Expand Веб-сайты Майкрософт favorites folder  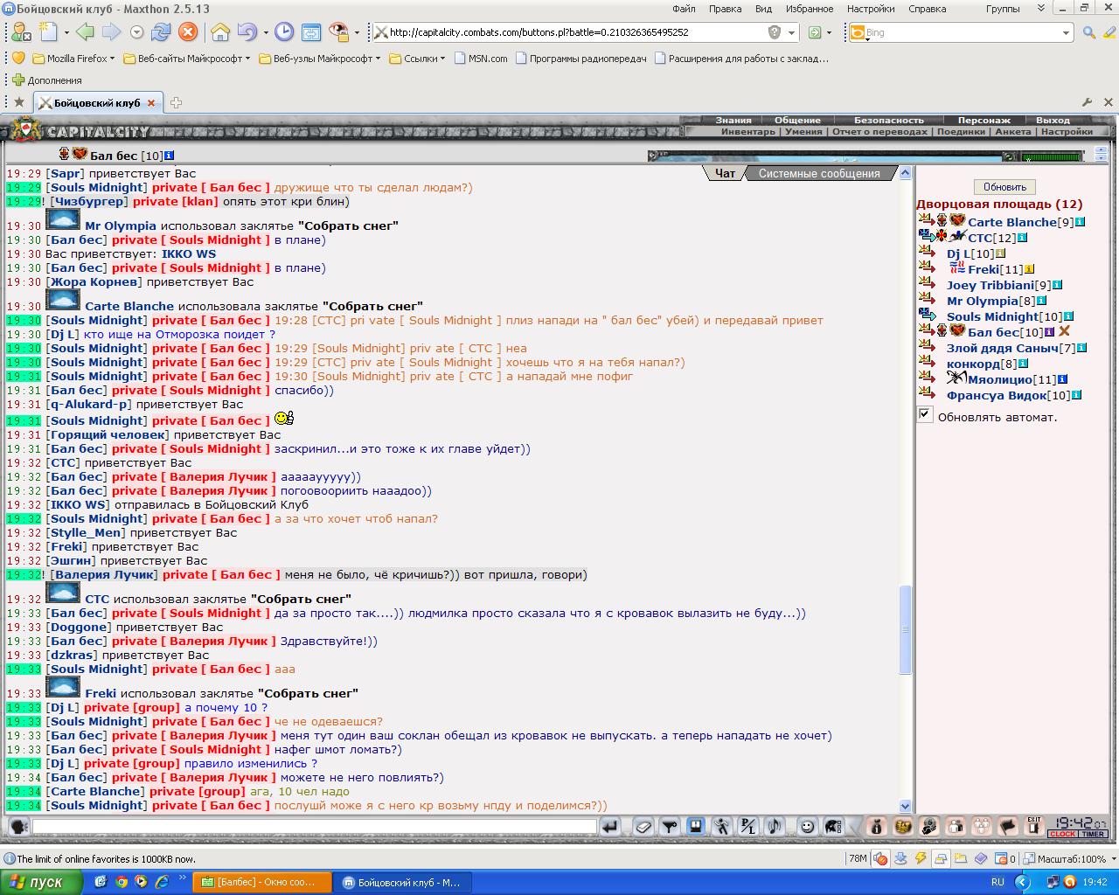coord(186,59)
